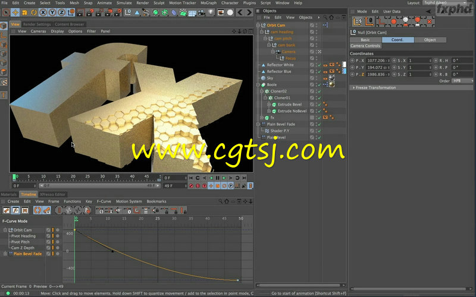Select the Scale tool
The image size is (476, 297).
click(x=24, y=12)
